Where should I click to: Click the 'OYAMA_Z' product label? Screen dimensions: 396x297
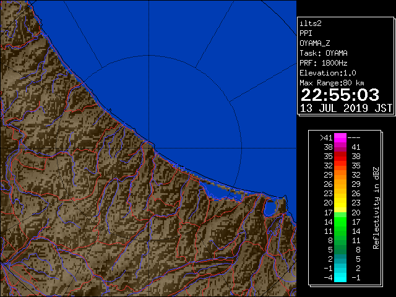tap(315, 43)
